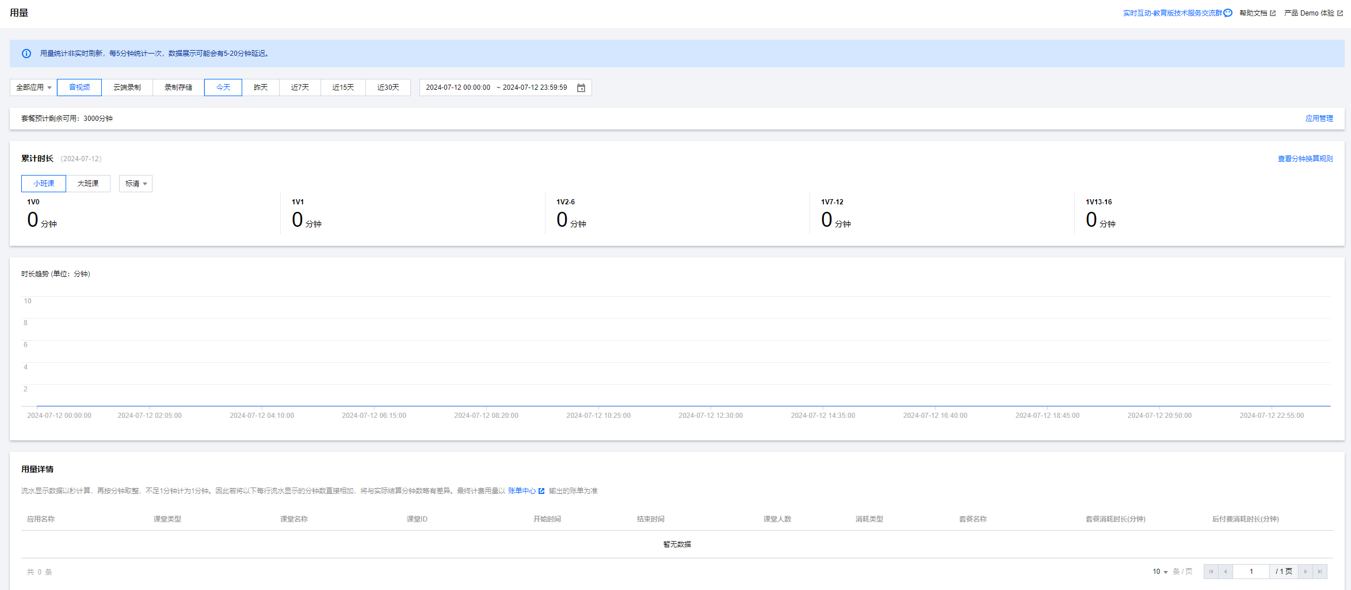
Task: Switch to the 大班课 class type
Action: coord(88,184)
